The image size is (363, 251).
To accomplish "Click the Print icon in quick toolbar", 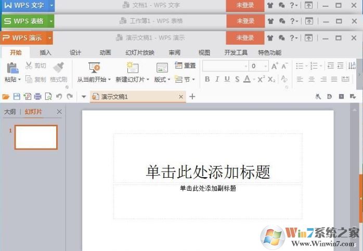I will [x=38, y=97].
